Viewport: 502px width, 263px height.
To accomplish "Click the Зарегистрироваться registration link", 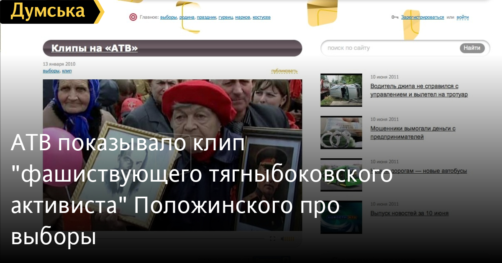I will click(423, 17).
